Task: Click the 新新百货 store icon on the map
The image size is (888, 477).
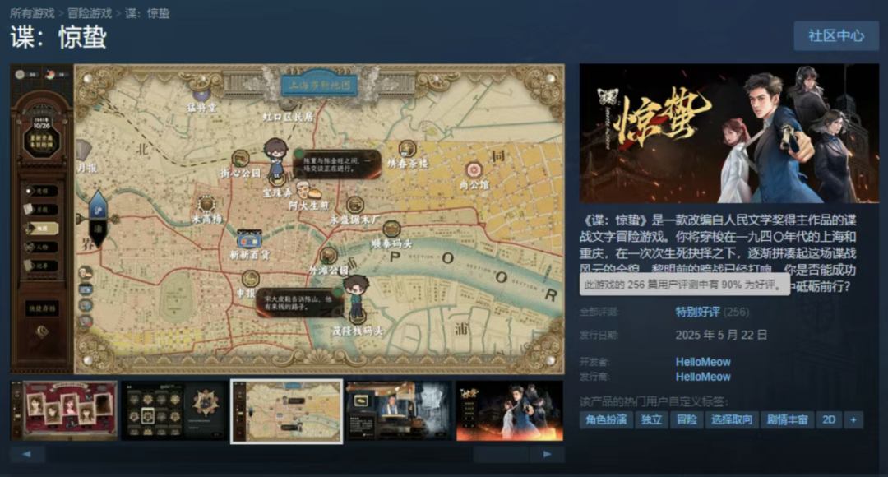Action: [249, 239]
